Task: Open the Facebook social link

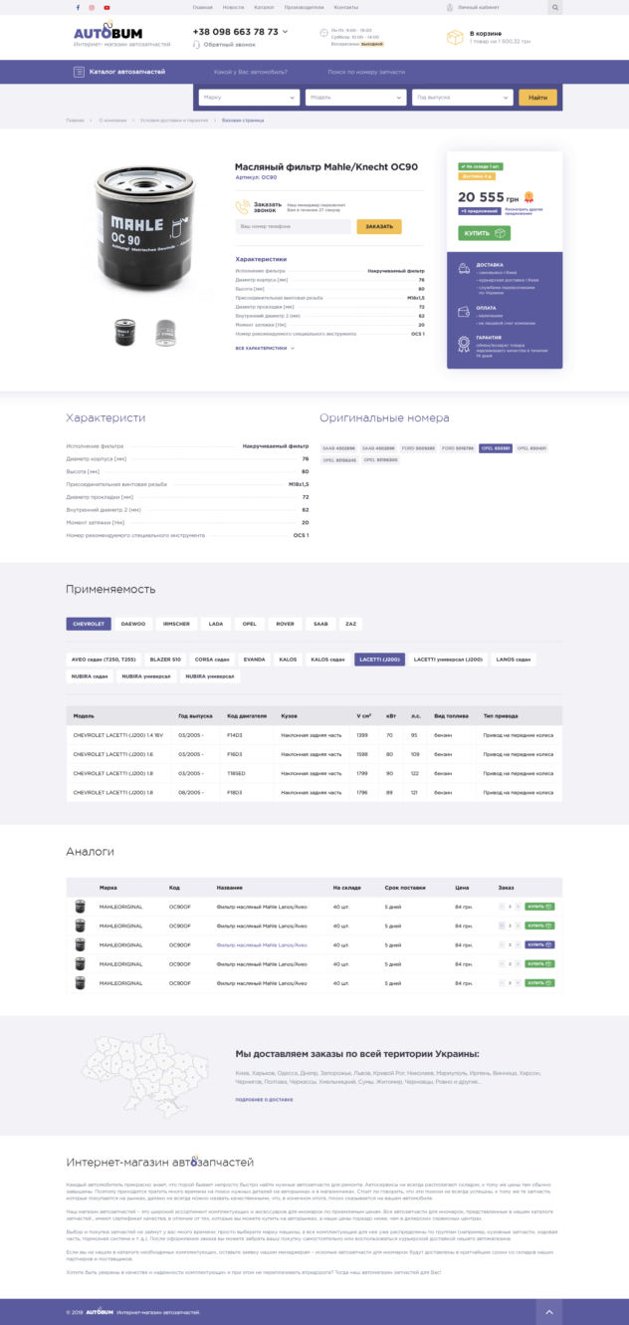Action: (x=79, y=7)
